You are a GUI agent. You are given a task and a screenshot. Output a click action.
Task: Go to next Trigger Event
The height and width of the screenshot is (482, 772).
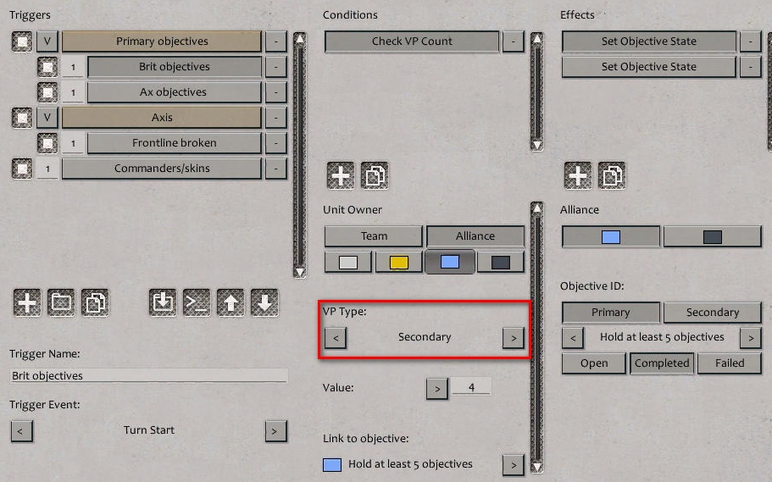pyautogui.click(x=275, y=431)
